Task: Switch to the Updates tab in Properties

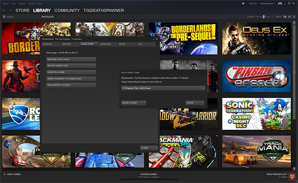Action: tap(70, 44)
